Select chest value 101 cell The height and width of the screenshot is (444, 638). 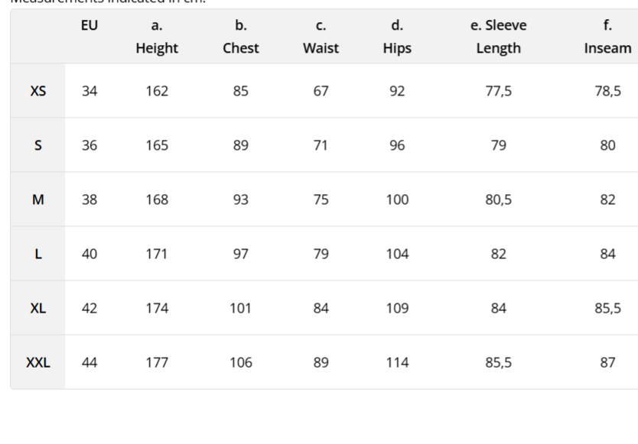point(241,308)
